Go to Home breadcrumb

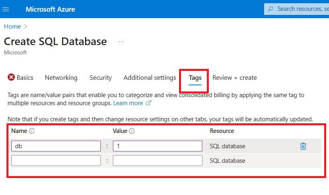[12, 27]
